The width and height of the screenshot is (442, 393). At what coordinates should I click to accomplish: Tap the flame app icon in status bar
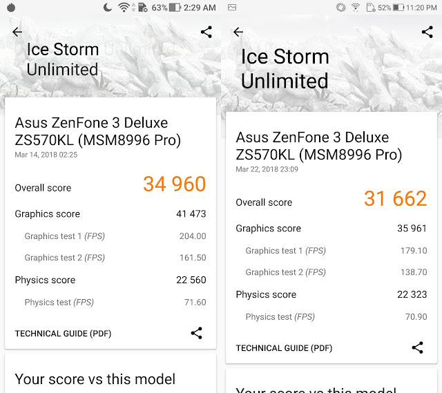(x=11, y=8)
